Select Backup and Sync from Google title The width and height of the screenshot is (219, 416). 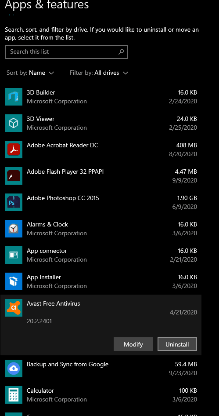[x=68, y=364]
